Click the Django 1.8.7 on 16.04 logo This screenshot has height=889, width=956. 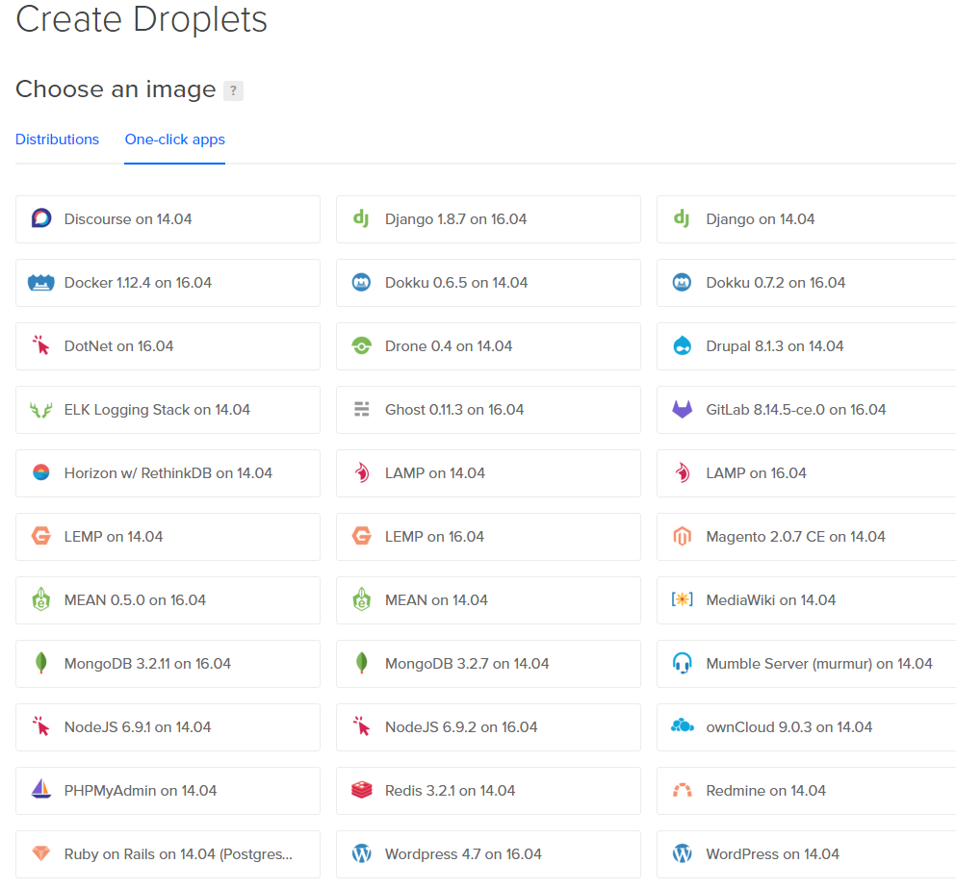tap(362, 218)
